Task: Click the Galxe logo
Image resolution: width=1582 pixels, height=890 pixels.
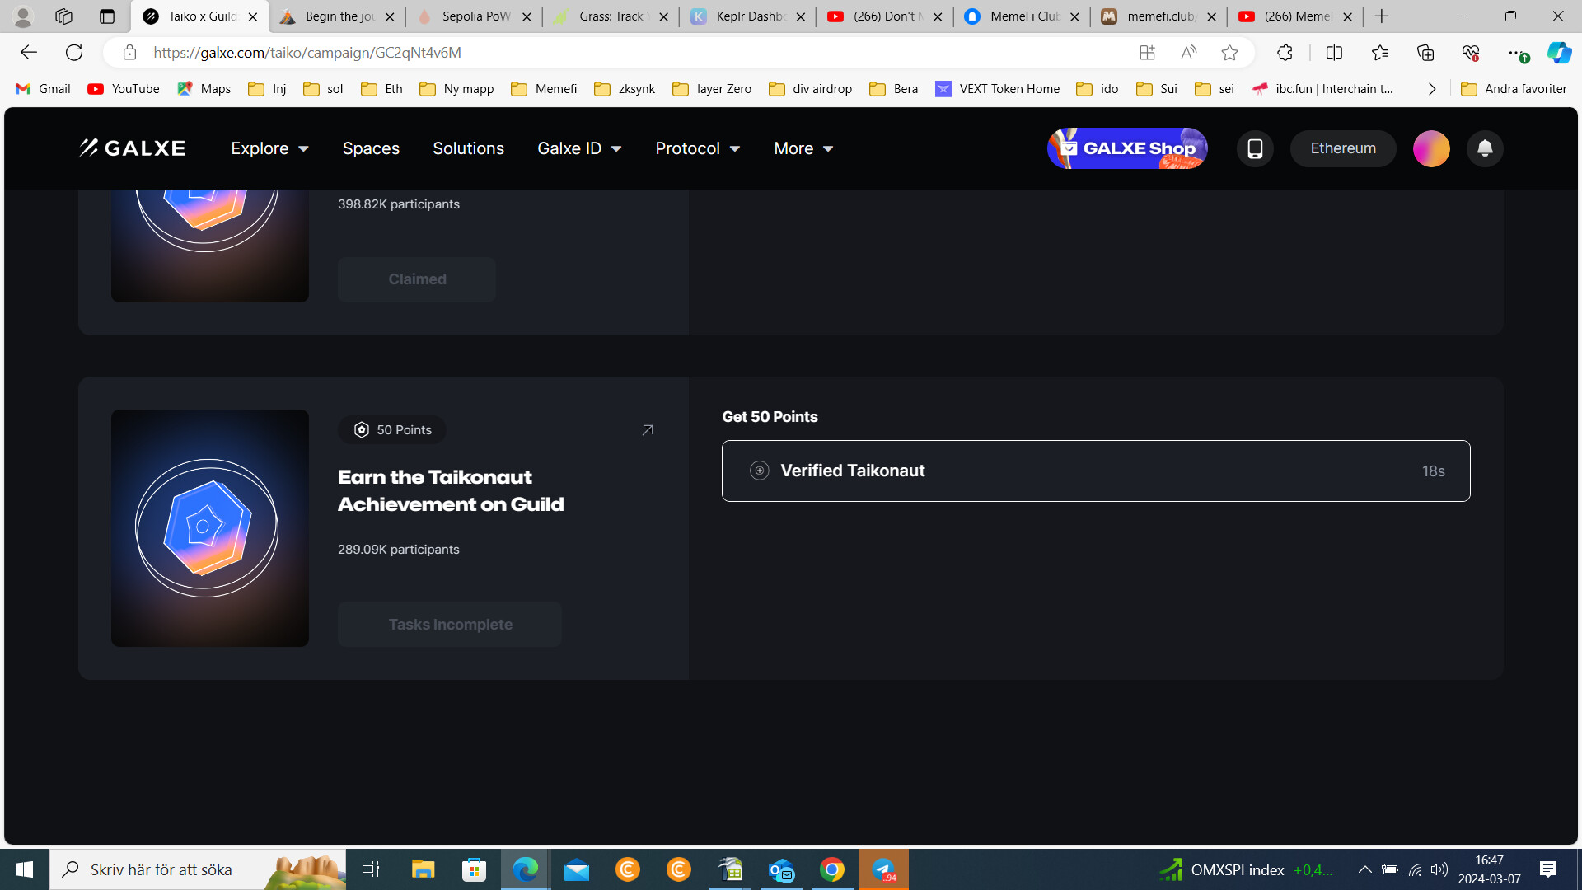Action: click(x=132, y=148)
